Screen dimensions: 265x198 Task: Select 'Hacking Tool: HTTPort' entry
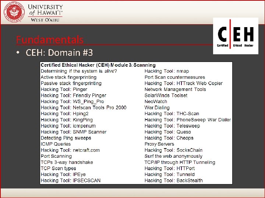coord(170,168)
